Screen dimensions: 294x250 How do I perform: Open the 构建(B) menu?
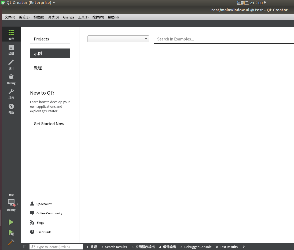tap(39, 17)
